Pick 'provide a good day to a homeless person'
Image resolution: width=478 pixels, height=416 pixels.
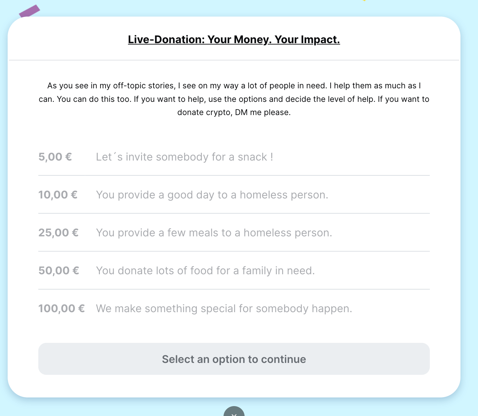click(x=212, y=195)
